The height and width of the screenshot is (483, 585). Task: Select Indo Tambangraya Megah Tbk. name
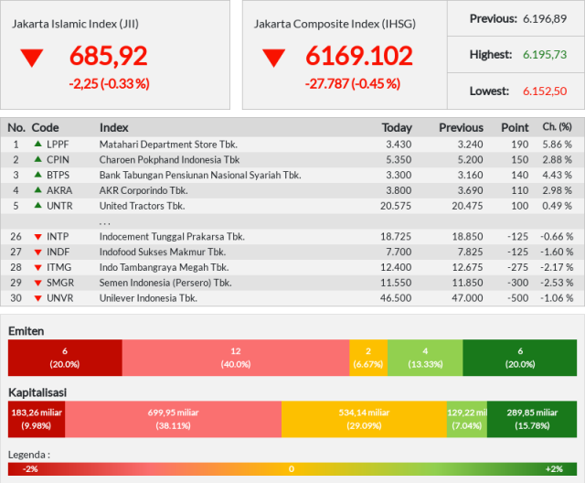tap(164, 267)
